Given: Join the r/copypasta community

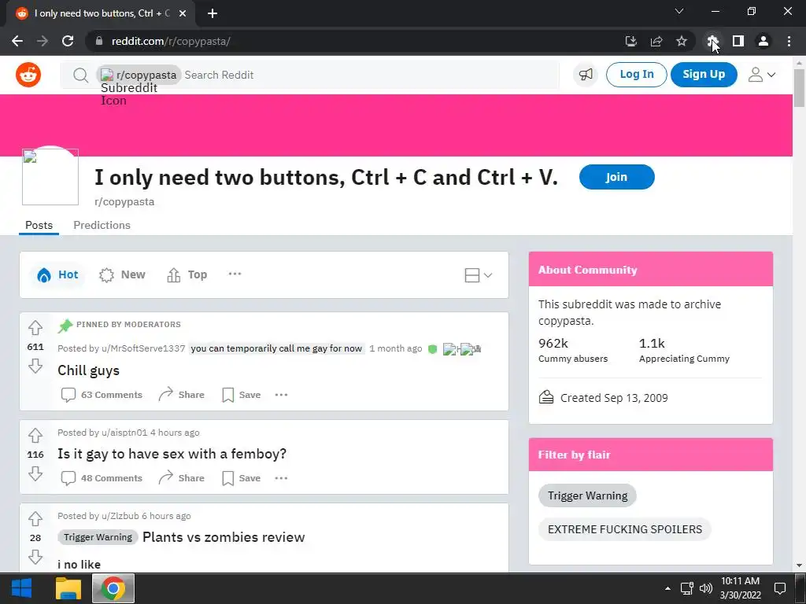Looking at the screenshot, I should point(616,177).
